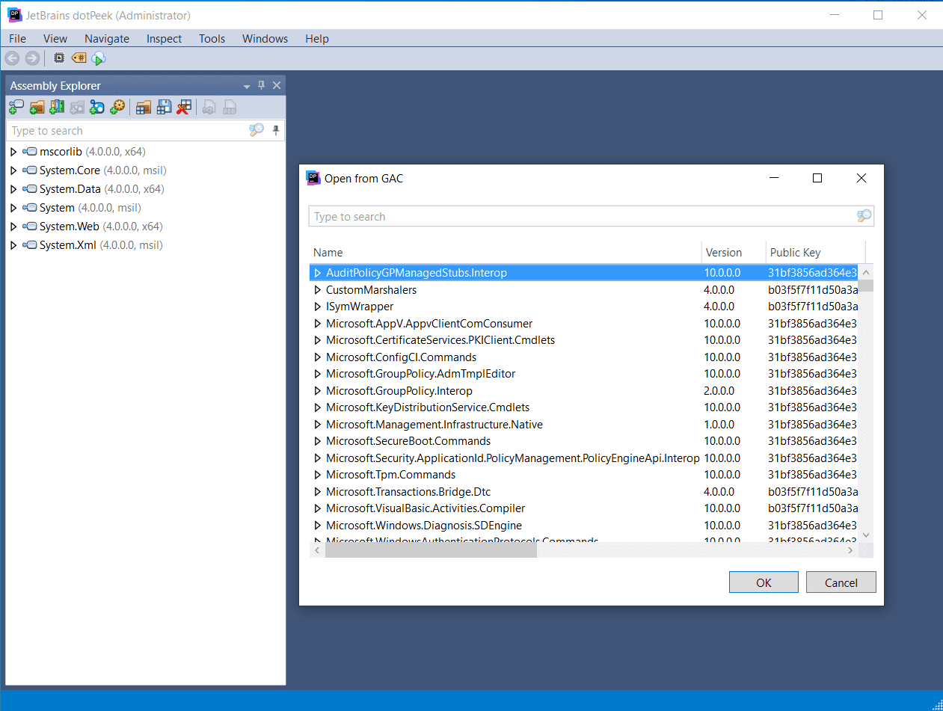943x711 pixels.
Task: Click the Navigate Back arrow in main toolbar
Action: coord(12,58)
